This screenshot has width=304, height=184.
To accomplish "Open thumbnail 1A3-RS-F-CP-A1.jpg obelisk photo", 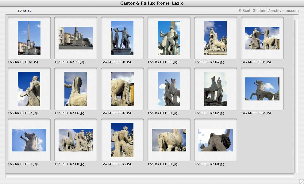I will tap(29, 38).
